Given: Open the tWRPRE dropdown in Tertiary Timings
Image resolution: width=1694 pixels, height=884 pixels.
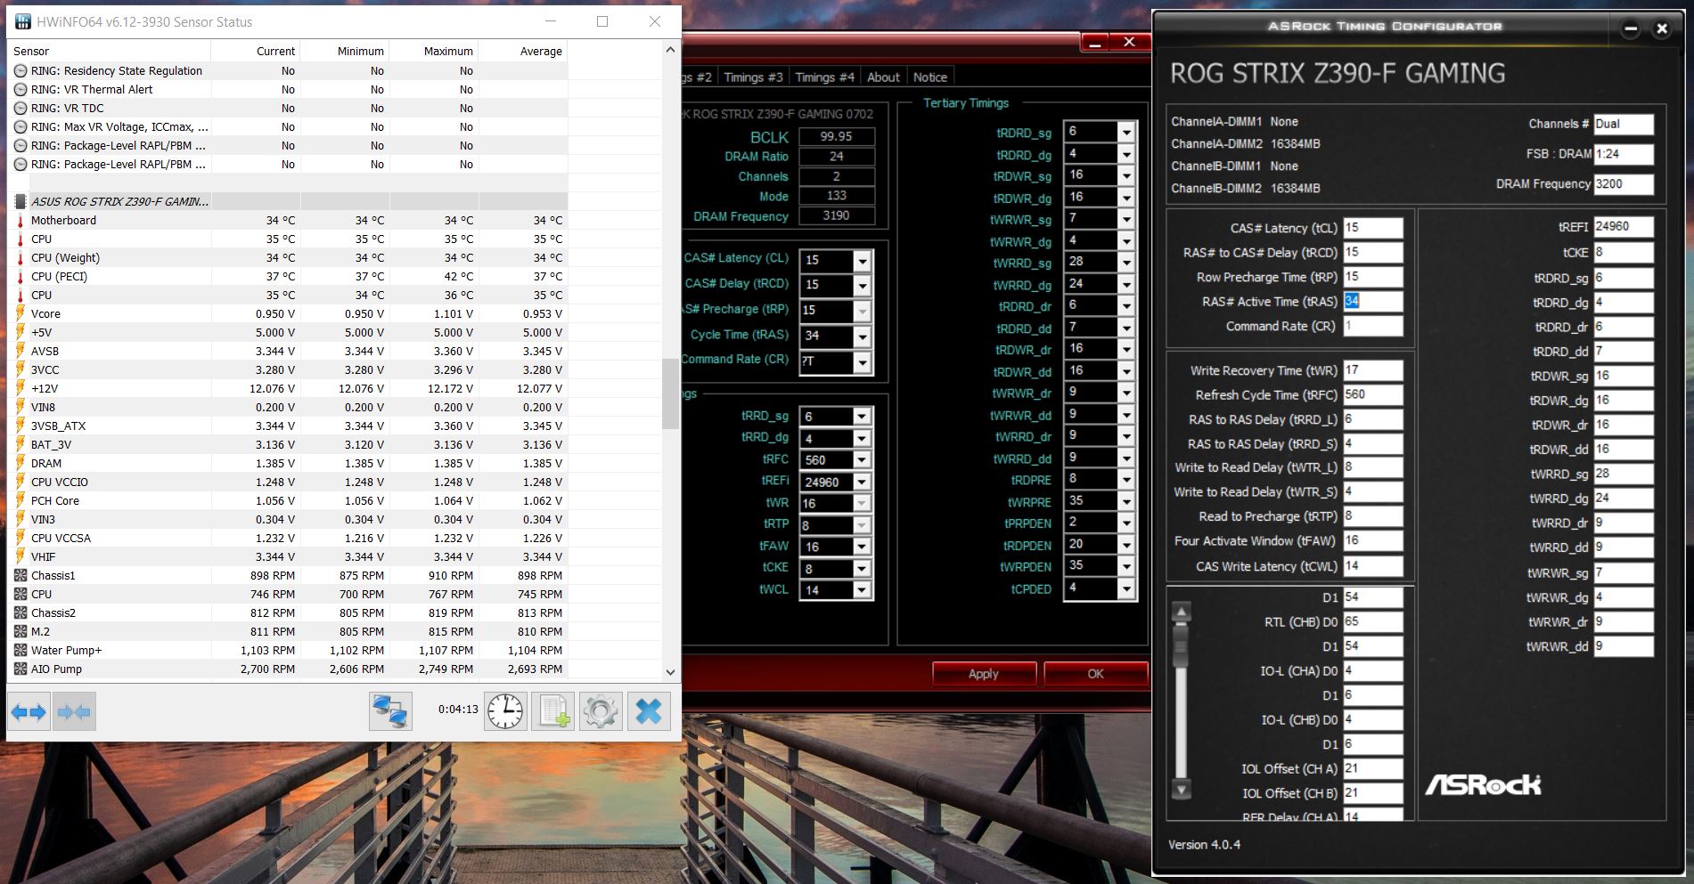Looking at the screenshot, I should pos(1126,501).
